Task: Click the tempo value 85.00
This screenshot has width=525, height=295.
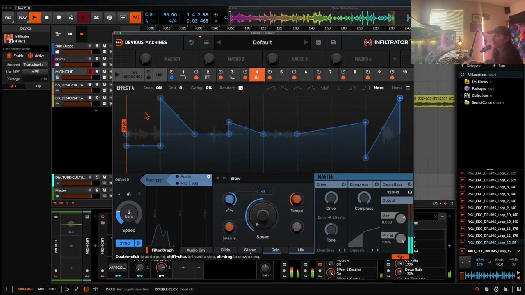Action: (x=170, y=15)
